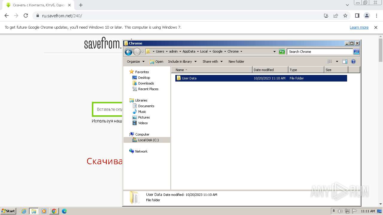Change view icon in Explorer
The image size is (383, 215).
[x=330, y=62]
